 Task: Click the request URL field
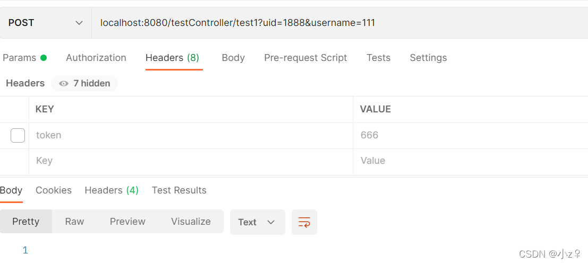tap(340, 23)
